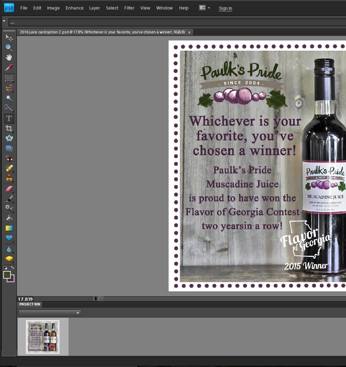Expand the tool options arrow at left
This screenshot has width=346, height=367.
4,21
